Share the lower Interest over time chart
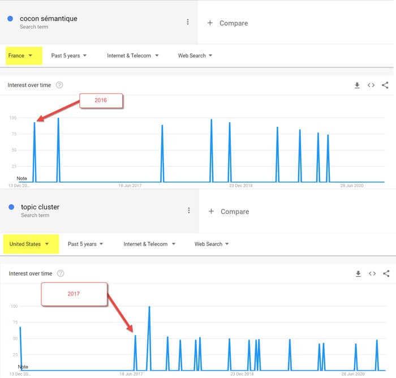Image resolution: width=396 pixels, height=378 pixels. point(386,274)
